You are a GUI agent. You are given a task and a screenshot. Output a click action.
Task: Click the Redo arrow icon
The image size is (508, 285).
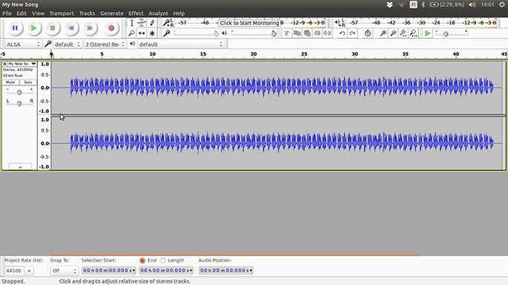tap(352, 33)
